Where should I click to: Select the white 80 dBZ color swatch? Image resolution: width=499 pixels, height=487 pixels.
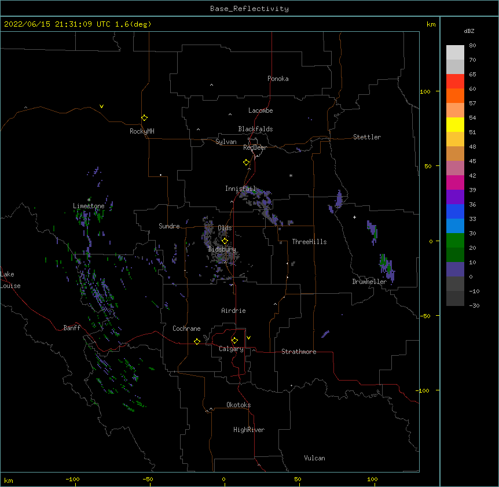pos(455,53)
